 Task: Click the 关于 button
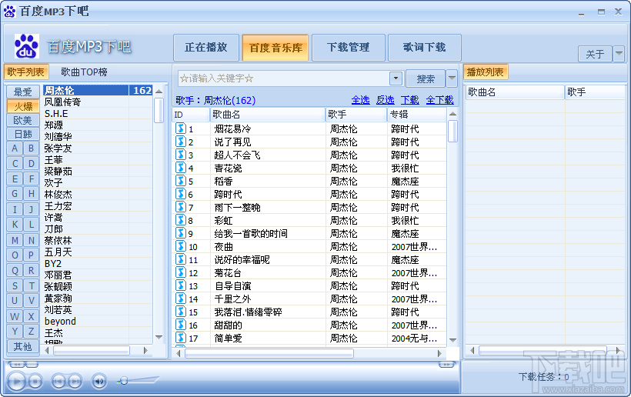tap(595, 54)
